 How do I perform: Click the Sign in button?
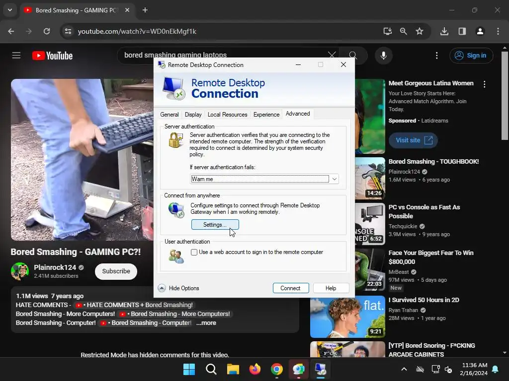point(471,56)
